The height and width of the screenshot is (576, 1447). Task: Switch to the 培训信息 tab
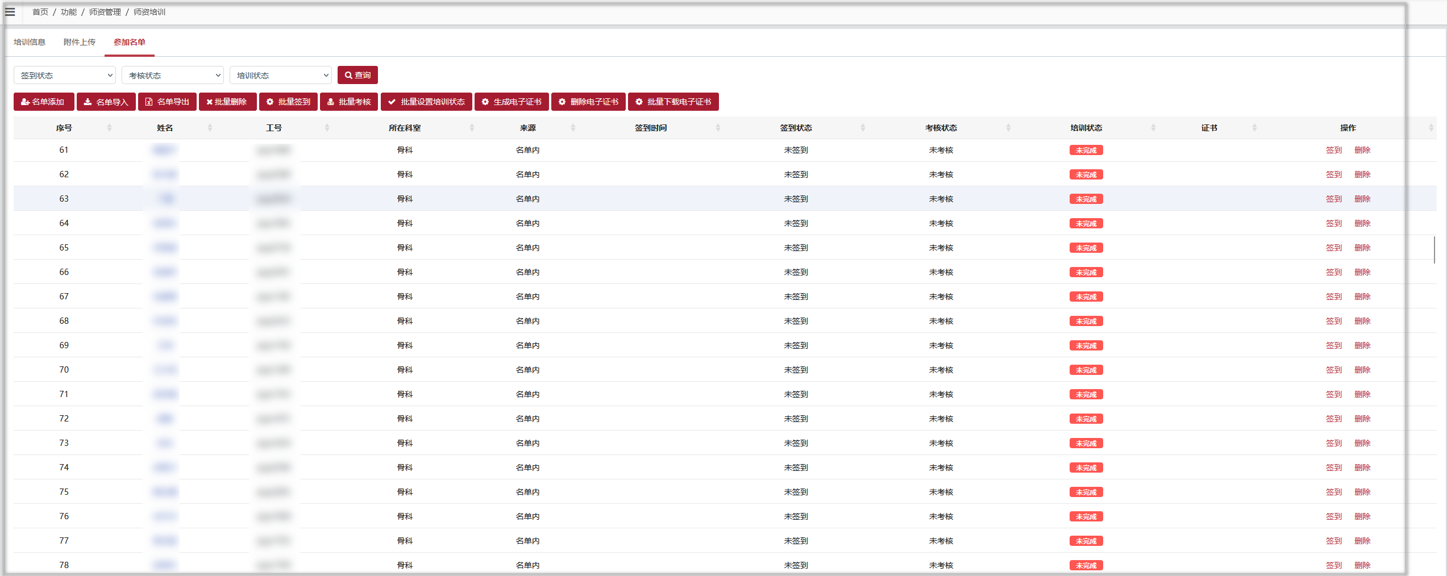click(x=30, y=42)
